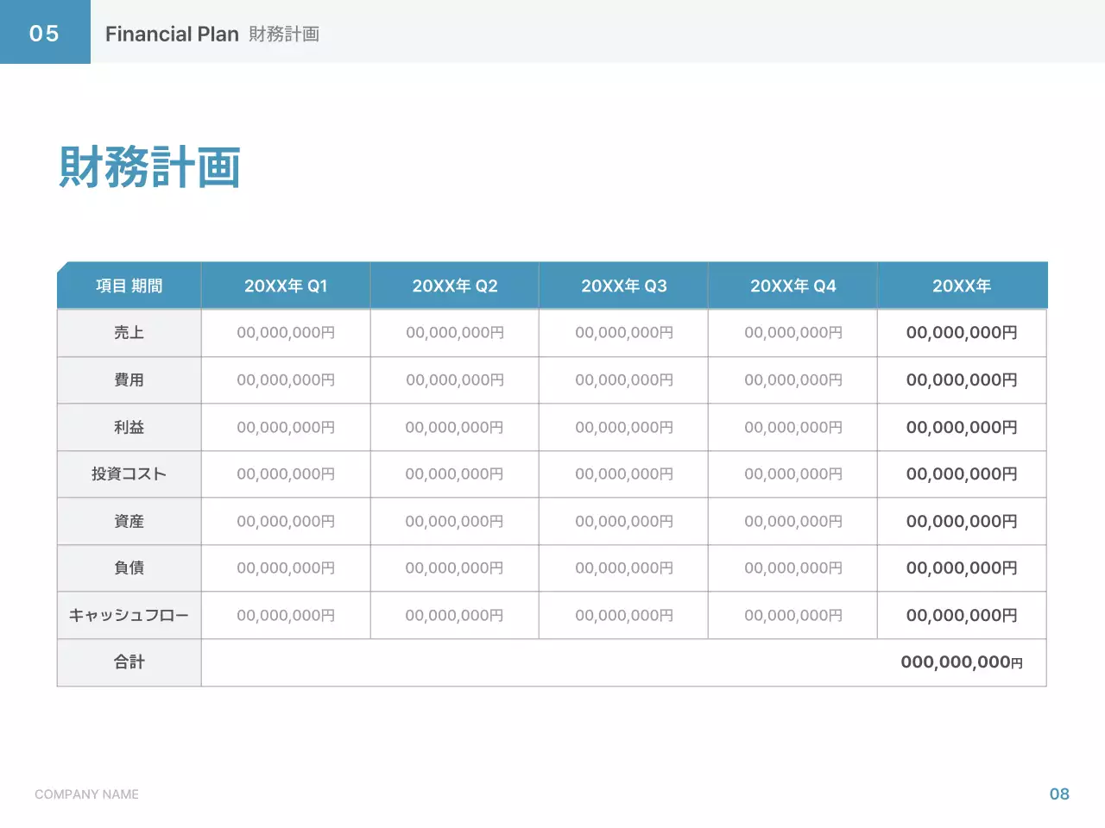Select the 投資コスト row label
This screenshot has height=828, width=1105.
coord(129,474)
